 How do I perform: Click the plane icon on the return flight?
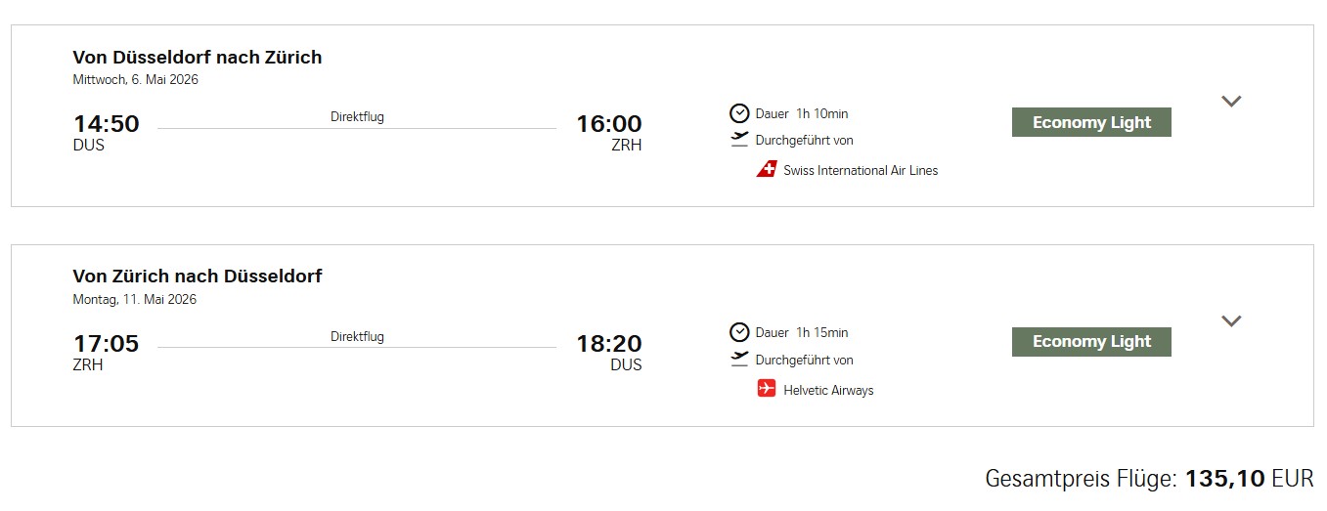pyautogui.click(x=739, y=359)
